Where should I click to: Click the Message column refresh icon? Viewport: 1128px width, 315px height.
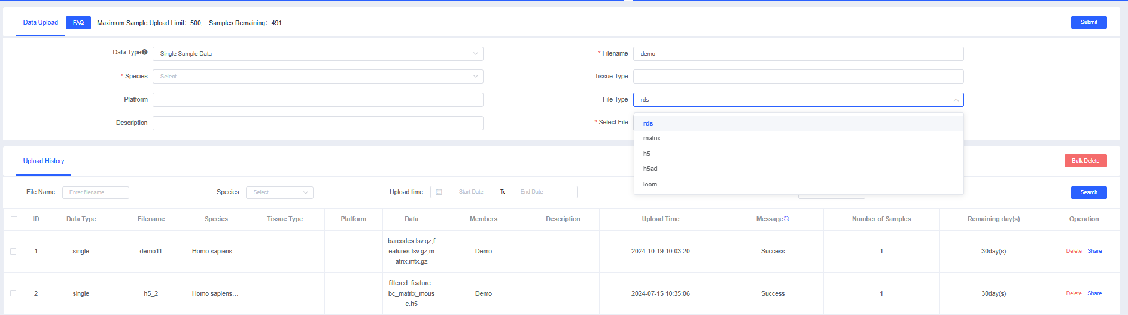point(786,219)
